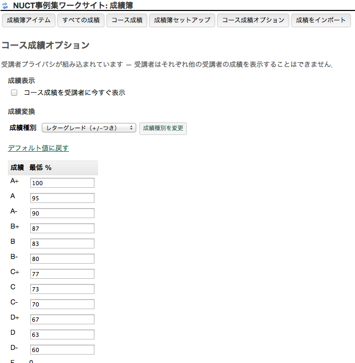This screenshot has height=363, width=355.
Task: Click the C- minimum percent input
Action: (62, 304)
